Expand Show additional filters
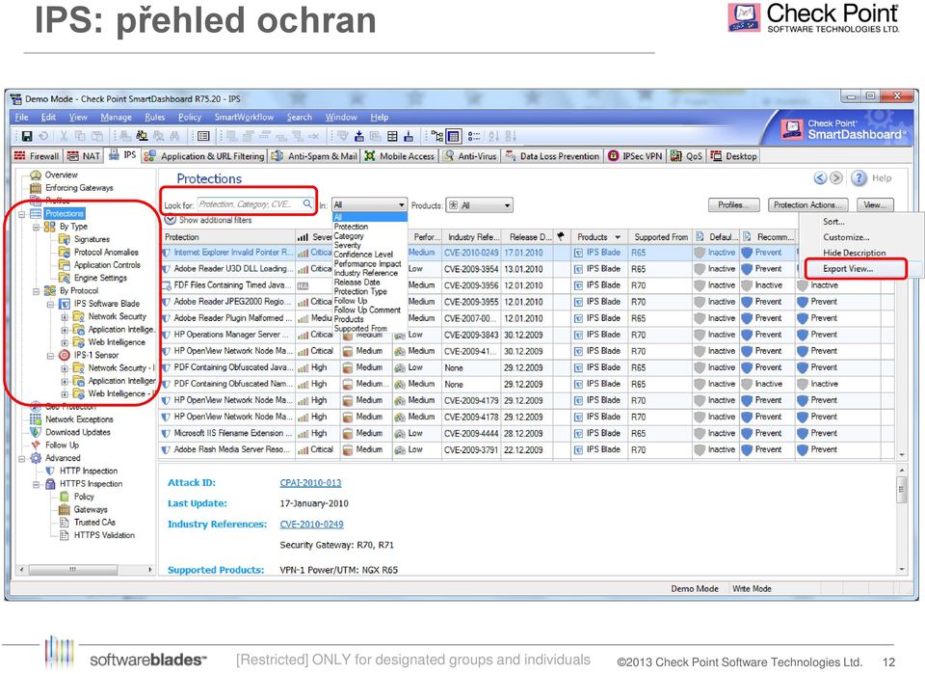Image resolution: width=925 pixels, height=674 pixels. [171, 220]
